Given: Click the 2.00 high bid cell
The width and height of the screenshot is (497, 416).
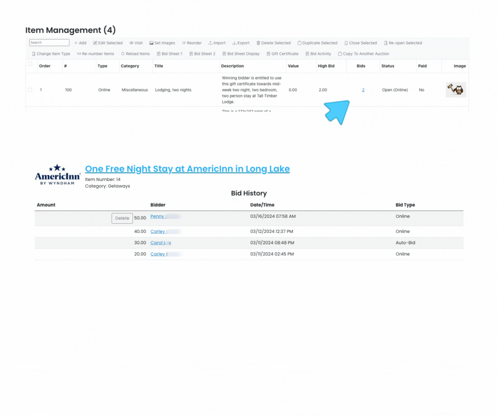Looking at the screenshot, I should pyautogui.click(x=323, y=90).
